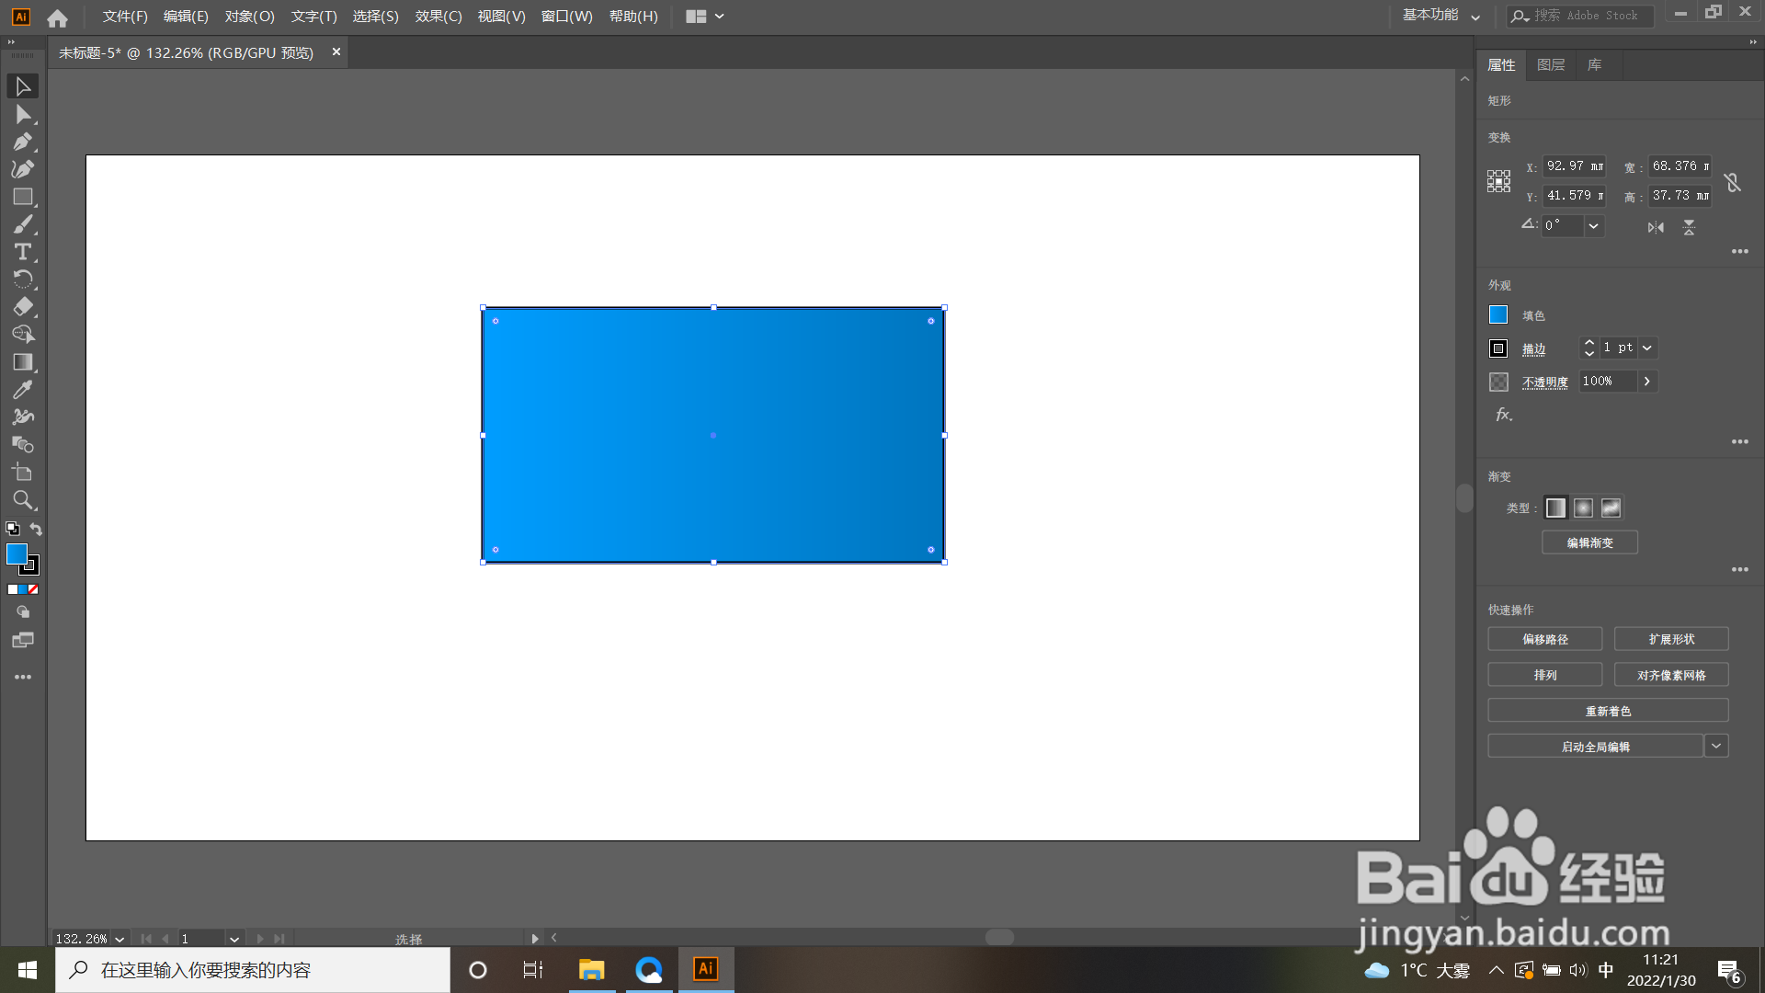Open the zoom level dropdown
This screenshot has height=993, width=1765.
pyautogui.click(x=120, y=939)
